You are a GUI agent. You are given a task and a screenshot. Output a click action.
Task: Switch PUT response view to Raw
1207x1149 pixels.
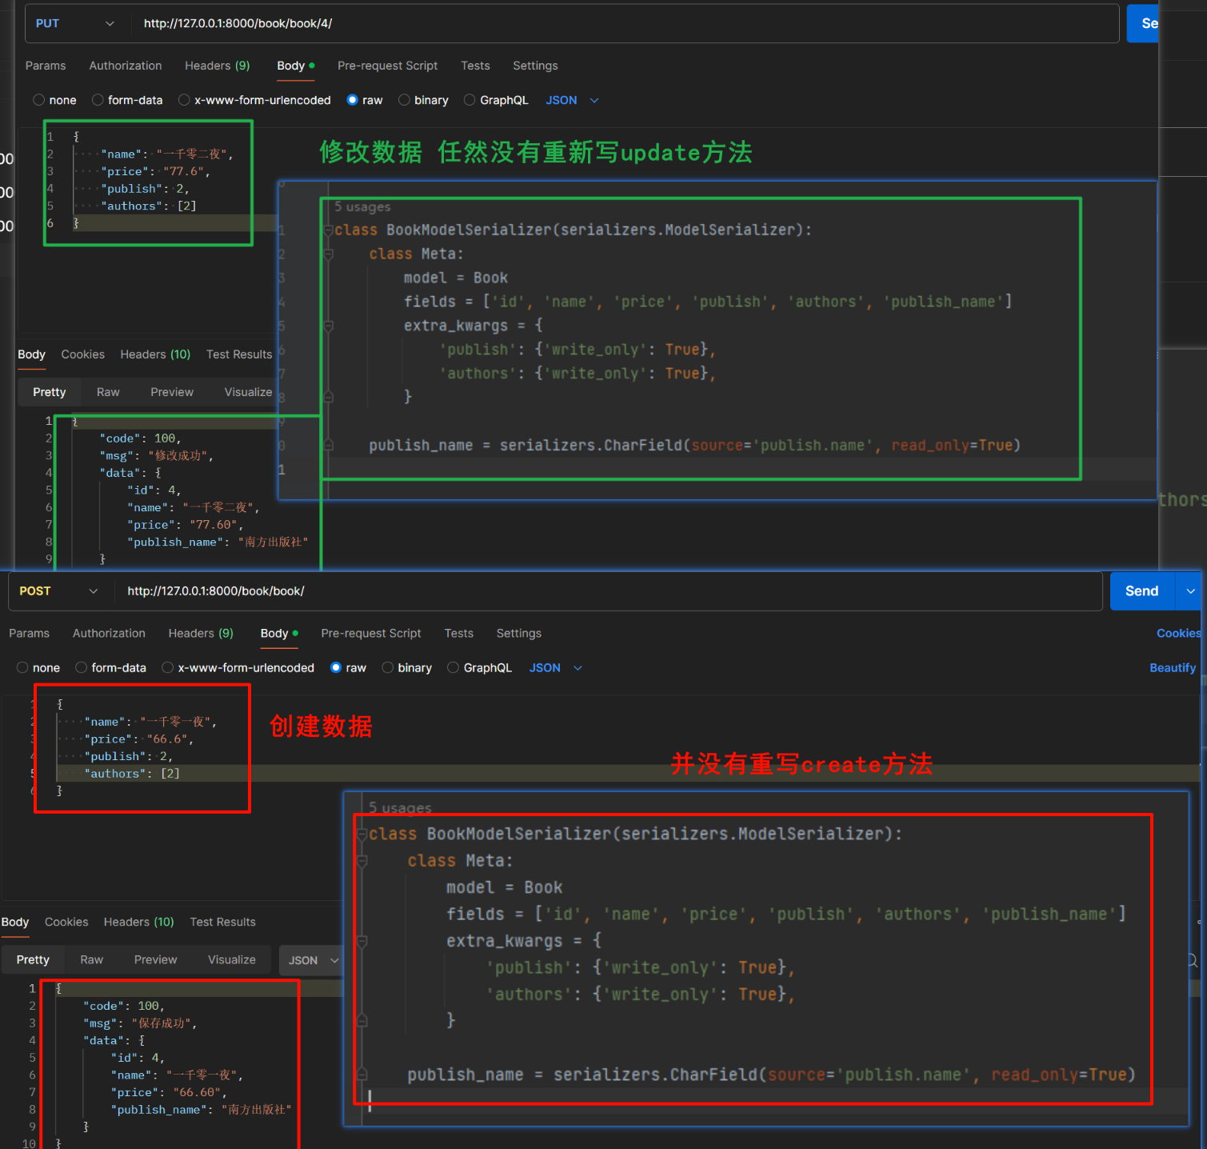[108, 392]
